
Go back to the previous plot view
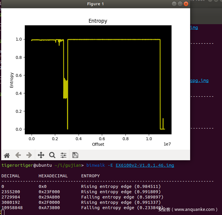[18, 155]
